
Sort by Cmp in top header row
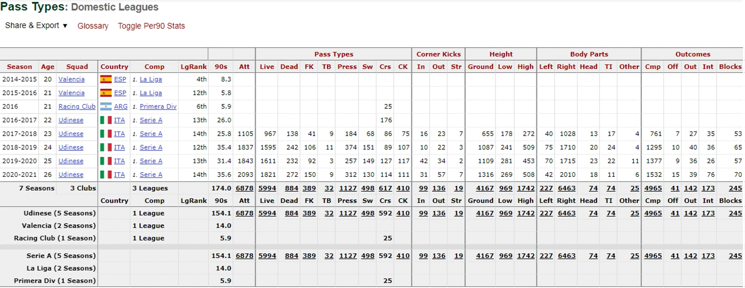pos(653,67)
